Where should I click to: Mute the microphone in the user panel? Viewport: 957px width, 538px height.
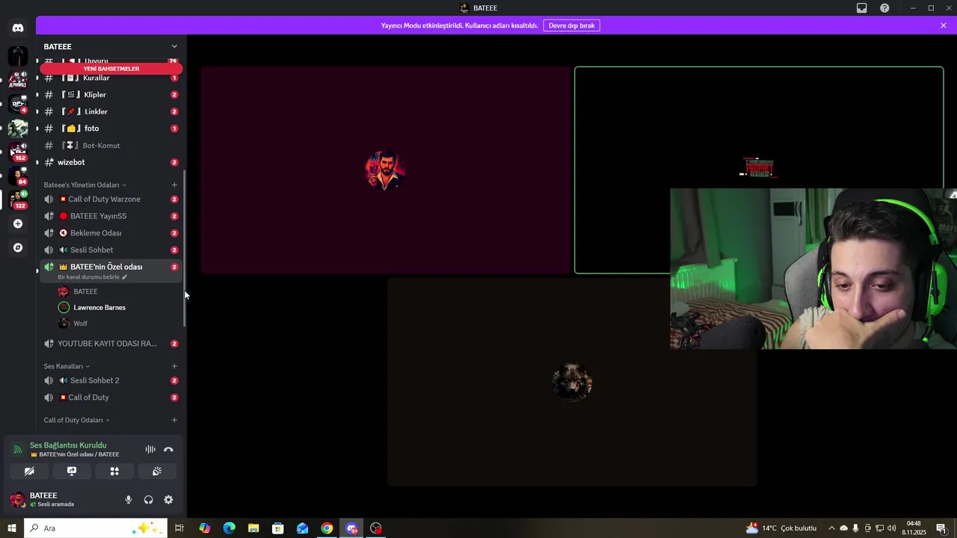point(128,500)
